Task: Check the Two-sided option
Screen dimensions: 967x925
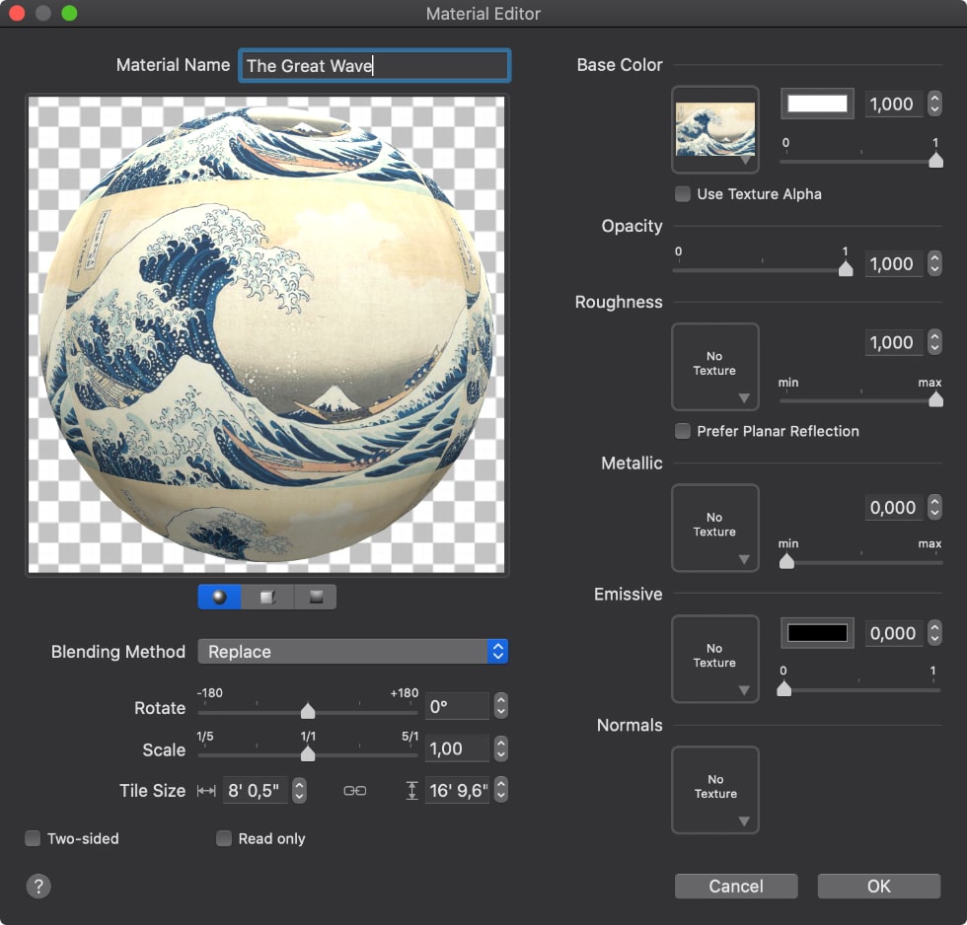Action: point(32,838)
